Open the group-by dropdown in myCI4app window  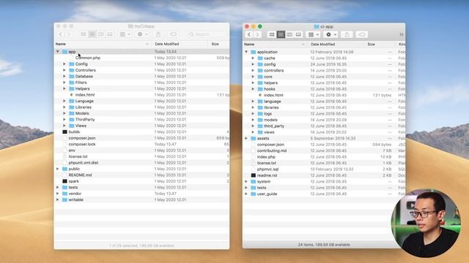click(125, 34)
